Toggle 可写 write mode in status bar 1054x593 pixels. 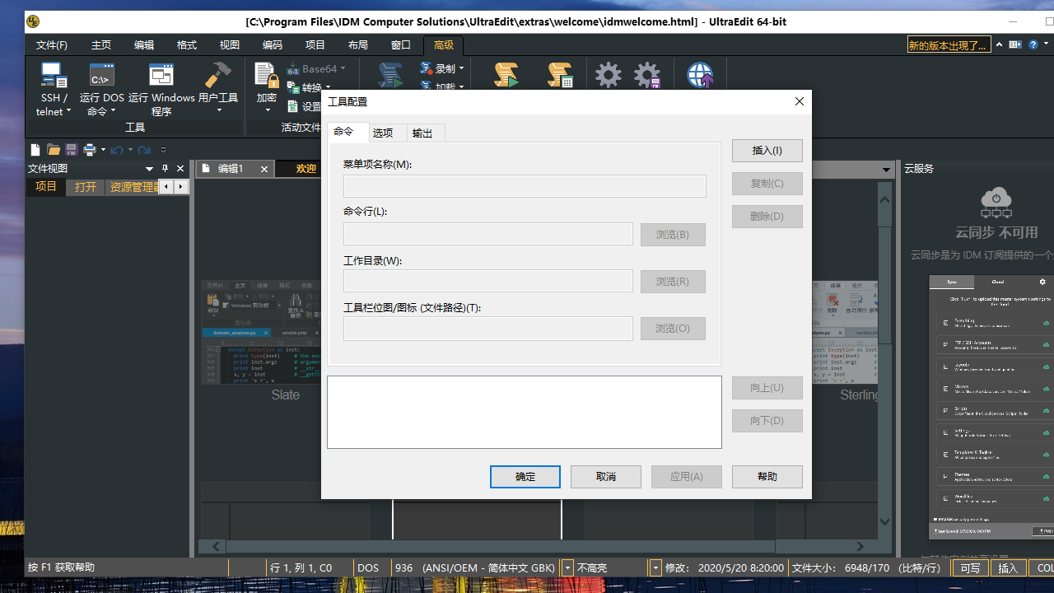(x=969, y=567)
